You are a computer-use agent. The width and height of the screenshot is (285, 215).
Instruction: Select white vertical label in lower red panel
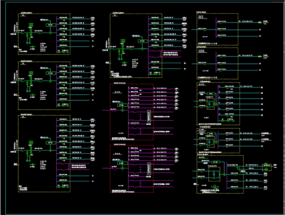tap(149, 168)
